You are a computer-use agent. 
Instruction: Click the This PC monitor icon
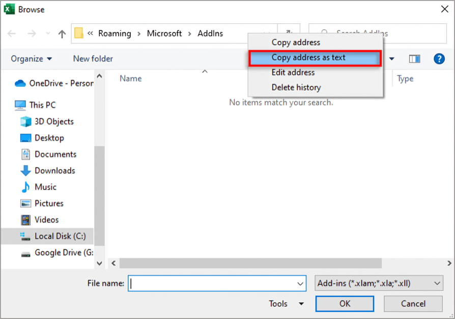coord(20,105)
